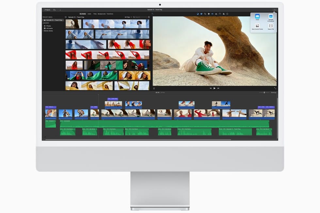The image size is (320, 213).
Task: Select first timeline clip of face close-up
Action: coord(51,114)
